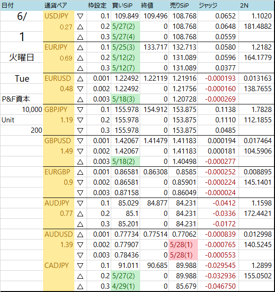Click the up triangle in CADJPY 0.3 row
Viewport: 275px width, 292px height.
click(80, 287)
